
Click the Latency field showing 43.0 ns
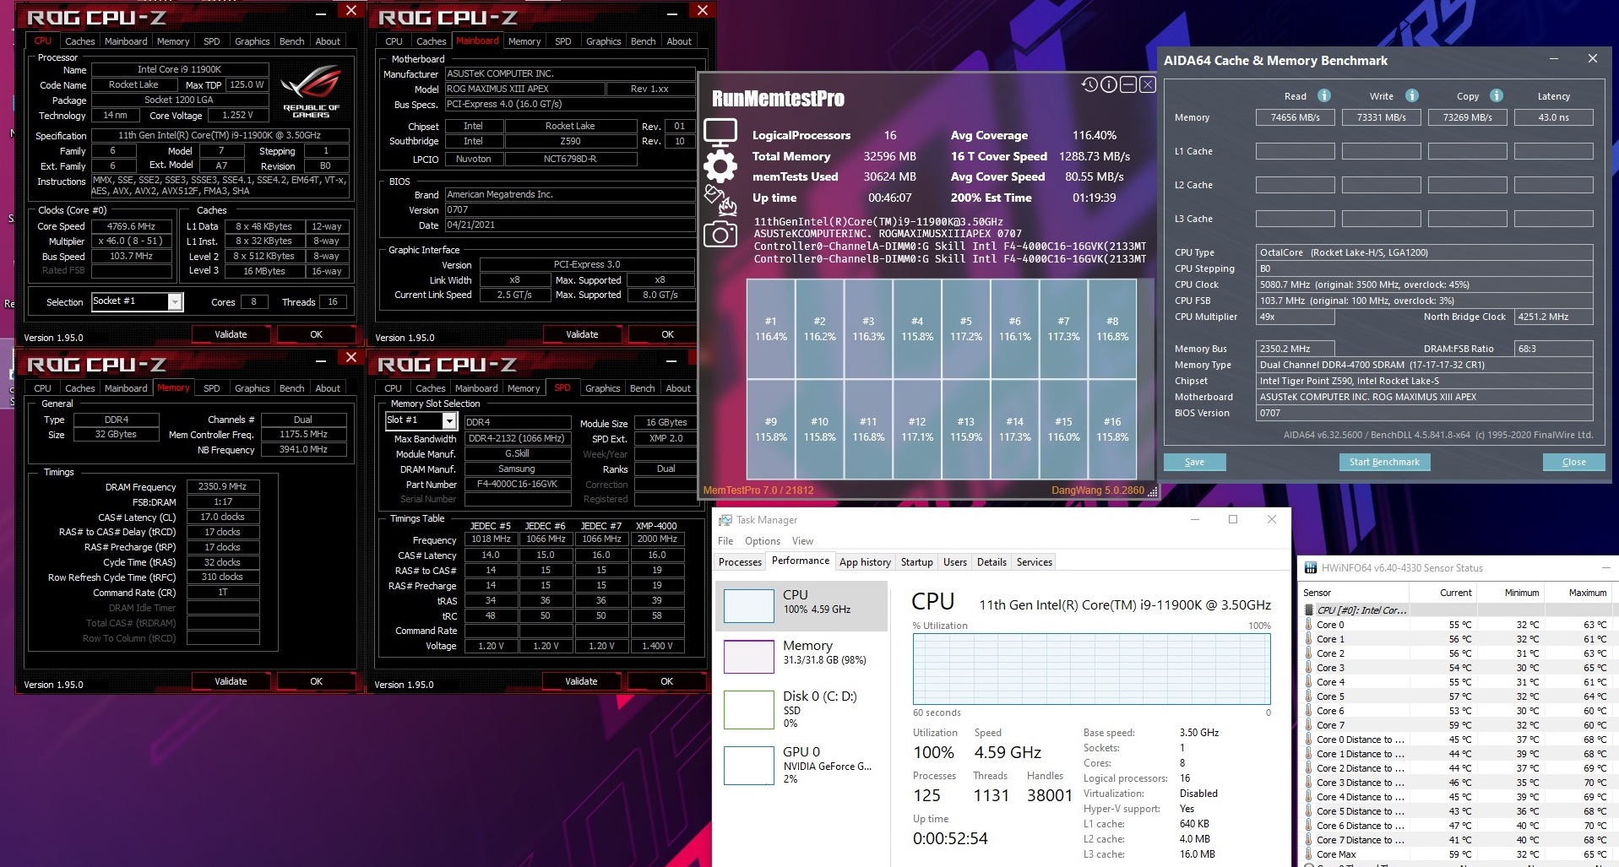pyautogui.click(x=1554, y=117)
